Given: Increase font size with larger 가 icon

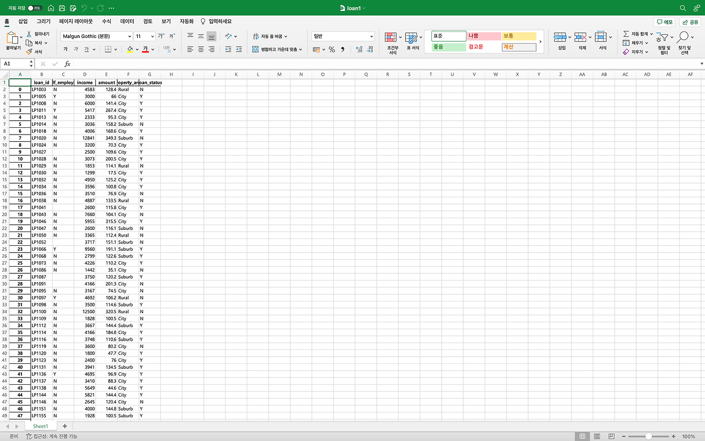Looking at the screenshot, I should [x=161, y=36].
